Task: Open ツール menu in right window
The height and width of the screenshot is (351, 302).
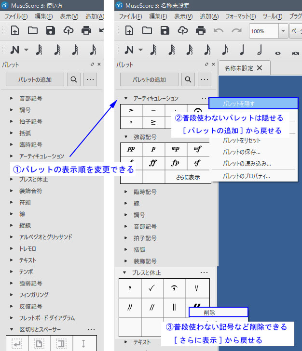Action: 273,16
